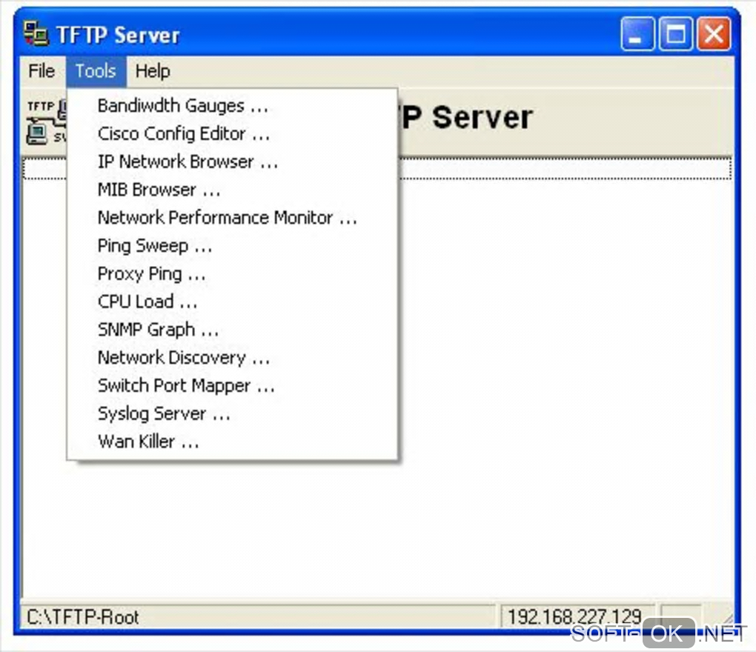756x652 pixels.
Task: Open the File menu
Action: pyautogui.click(x=42, y=71)
